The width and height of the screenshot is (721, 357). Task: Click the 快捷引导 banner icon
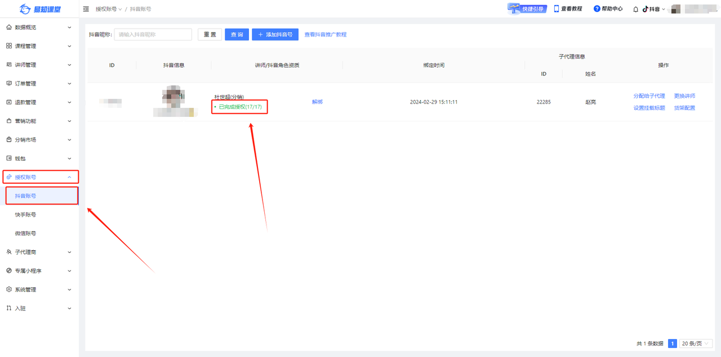coord(527,8)
